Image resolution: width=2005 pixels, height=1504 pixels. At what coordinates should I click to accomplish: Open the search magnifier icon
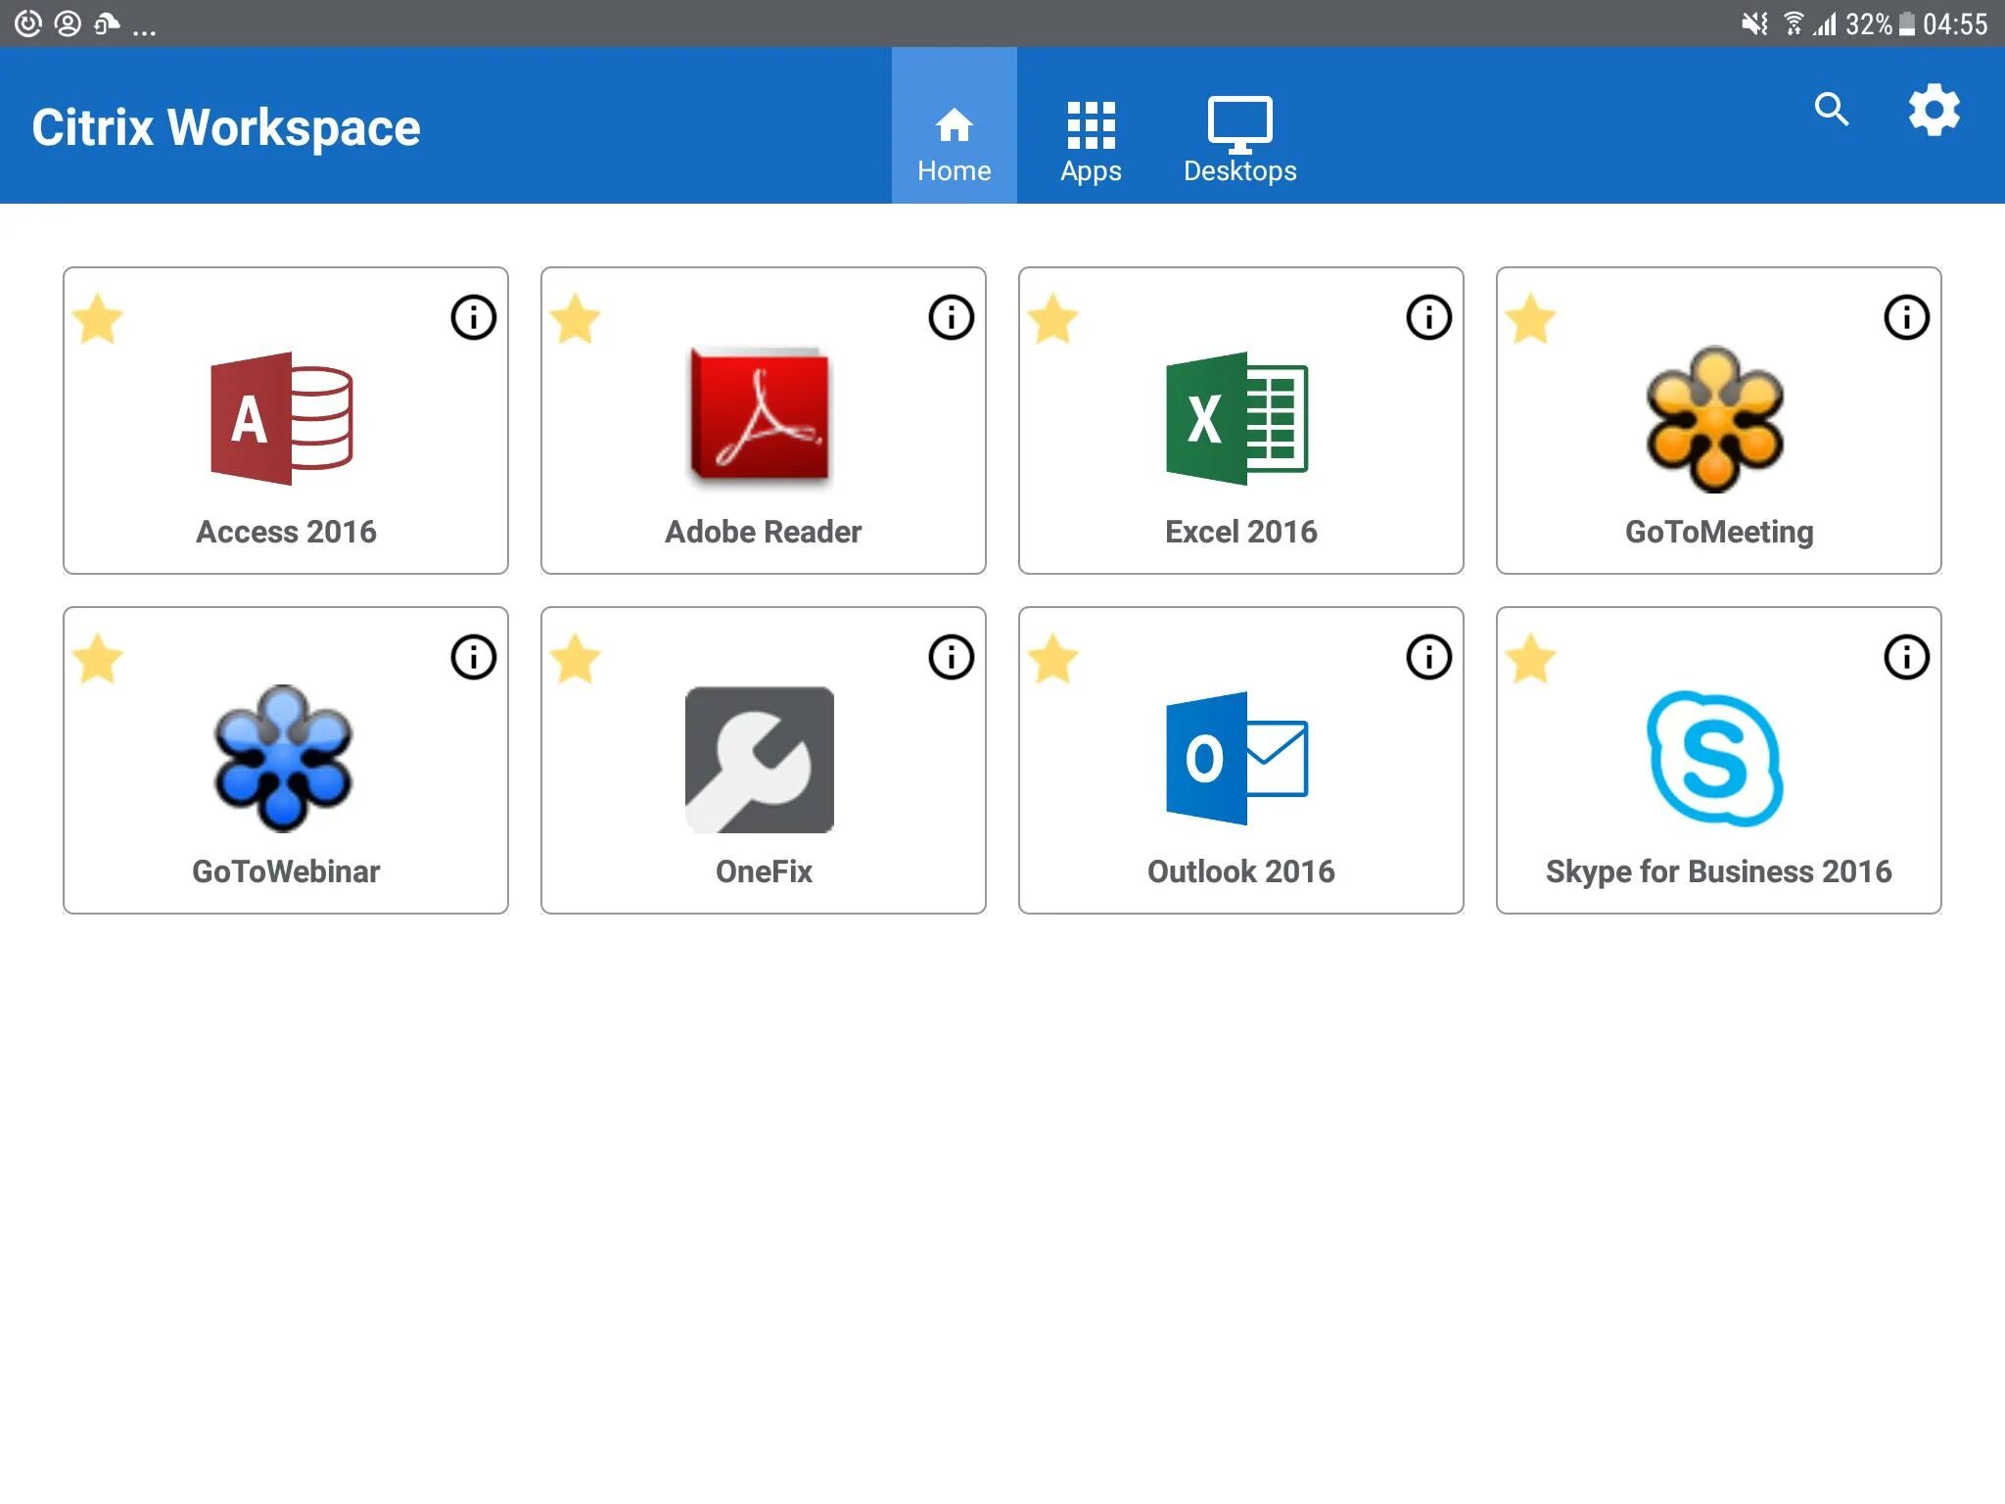pos(1832,110)
